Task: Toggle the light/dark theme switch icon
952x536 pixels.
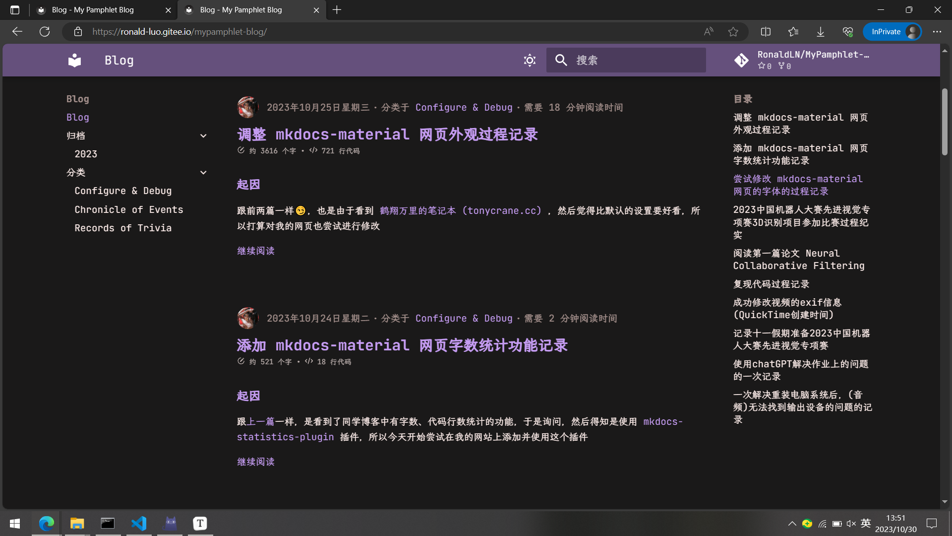Action: pos(530,60)
